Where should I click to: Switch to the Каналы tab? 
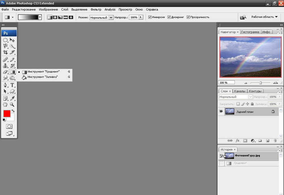point(240,91)
